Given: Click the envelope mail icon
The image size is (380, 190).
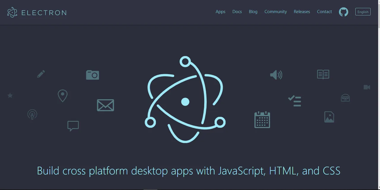Looking at the screenshot, I should point(105,105).
